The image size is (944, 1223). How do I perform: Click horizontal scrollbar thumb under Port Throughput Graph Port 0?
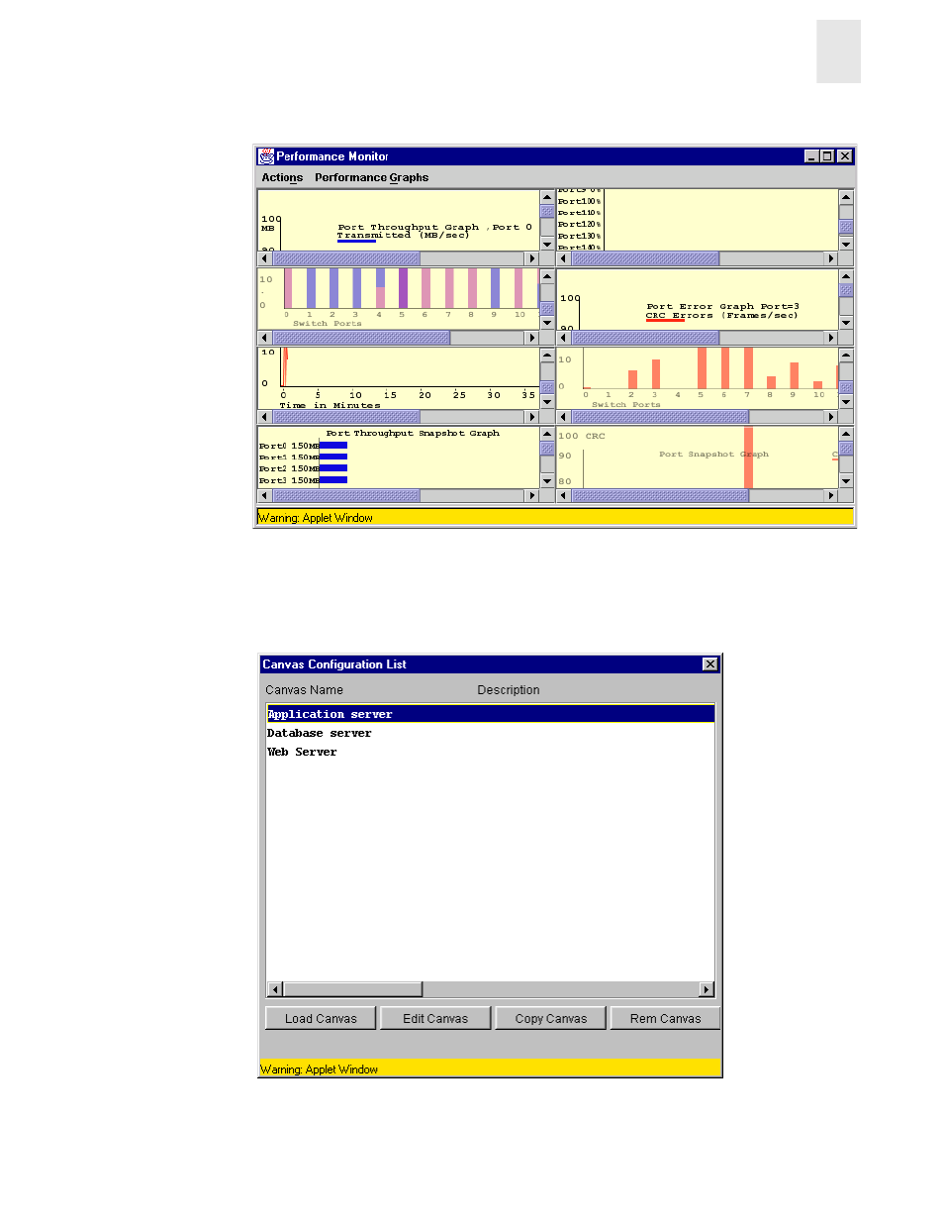click(346, 258)
